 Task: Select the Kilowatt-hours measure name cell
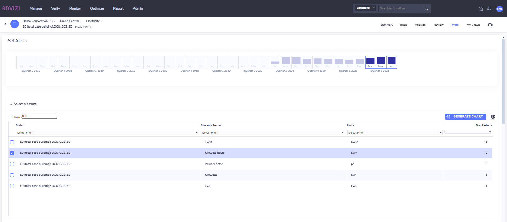(215, 153)
